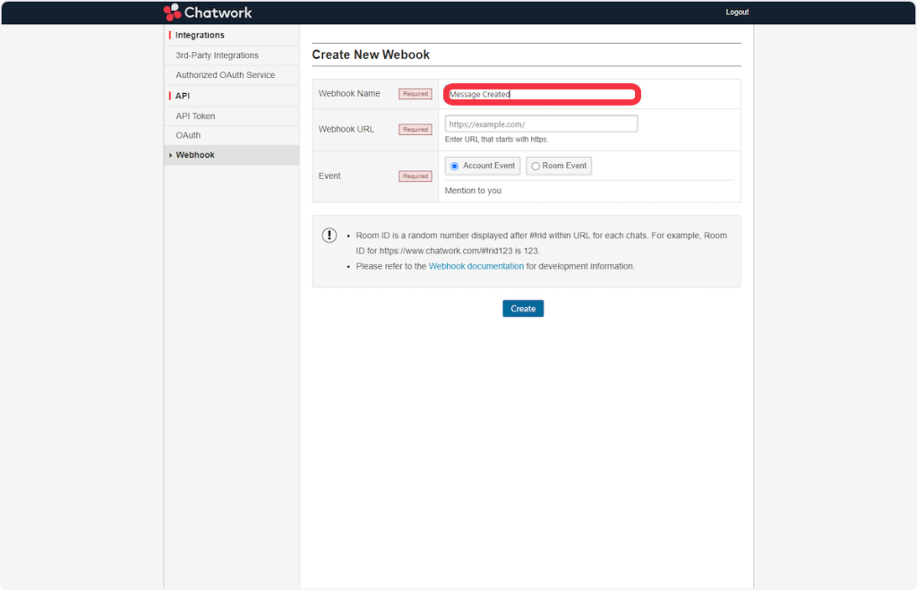
Task: Select the Account Event radio button
Action: pyautogui.click(x=455, y=167)
